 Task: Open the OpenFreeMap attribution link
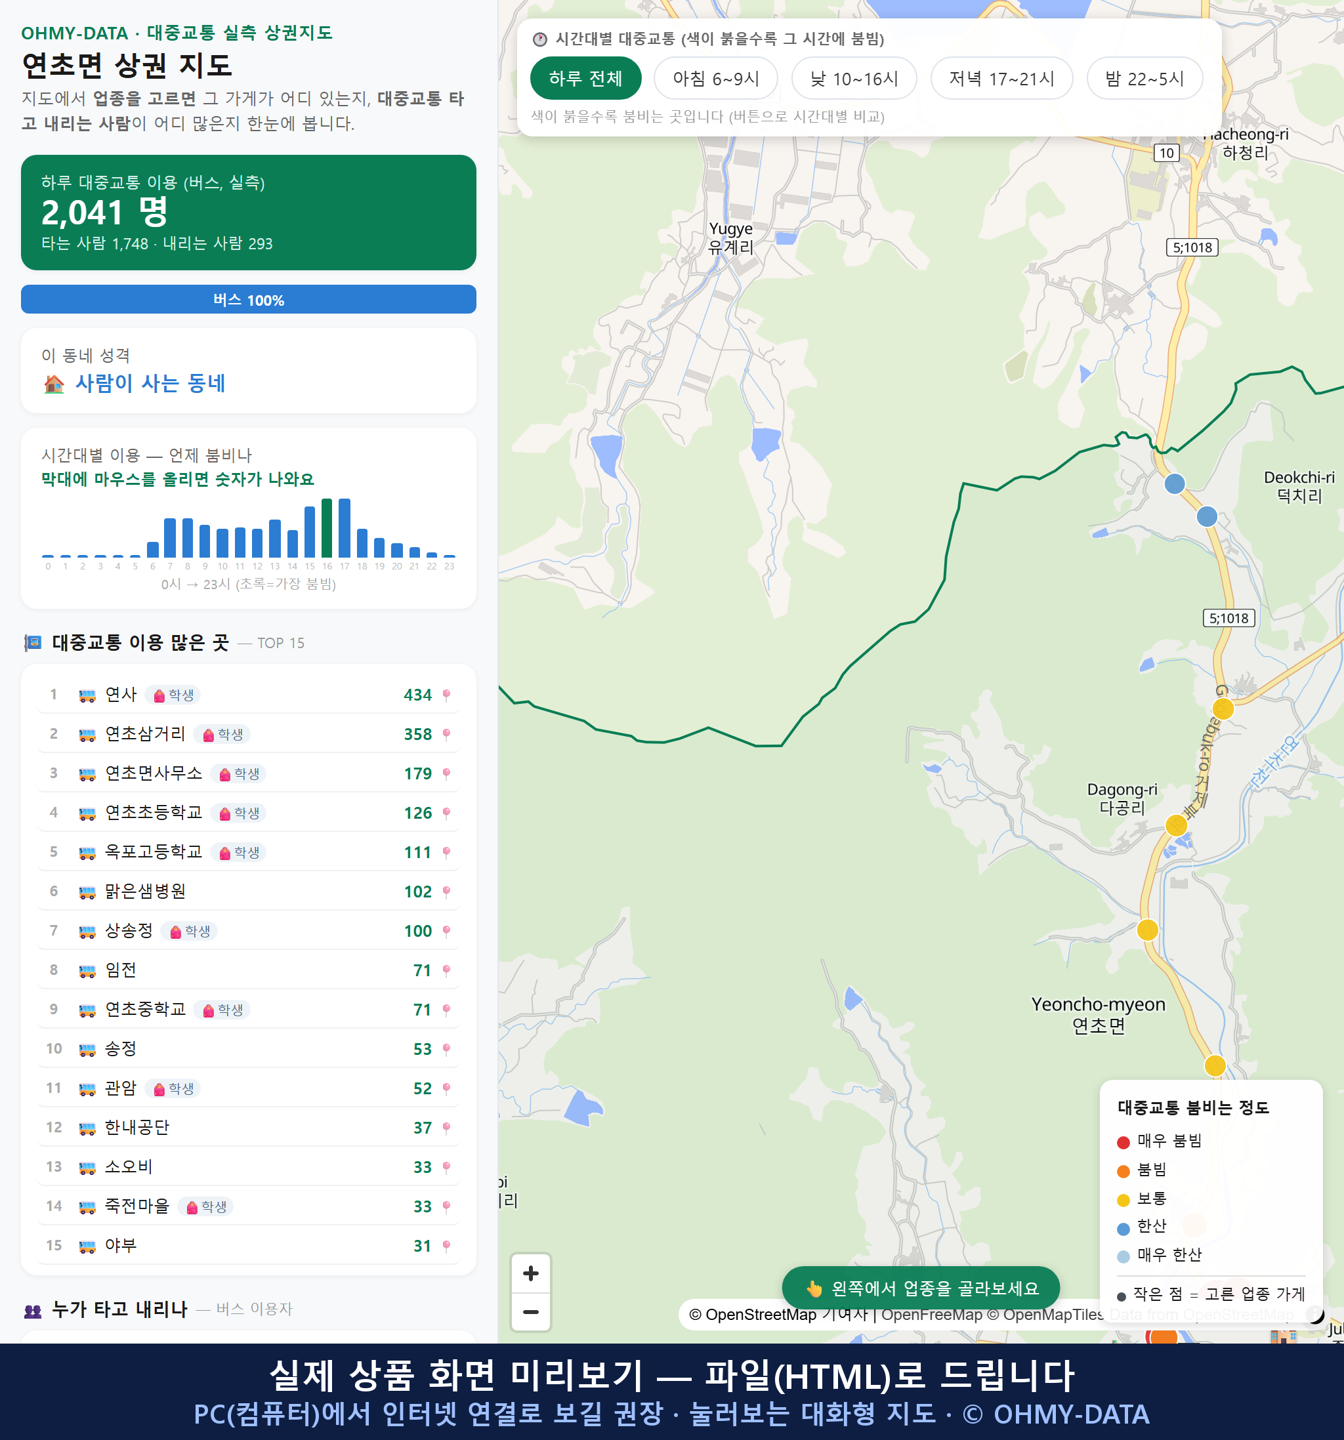pyautogui.click(x=932, y=1315)
